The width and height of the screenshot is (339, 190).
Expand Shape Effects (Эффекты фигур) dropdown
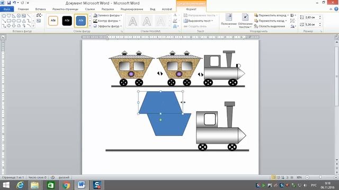click(121, 26)
